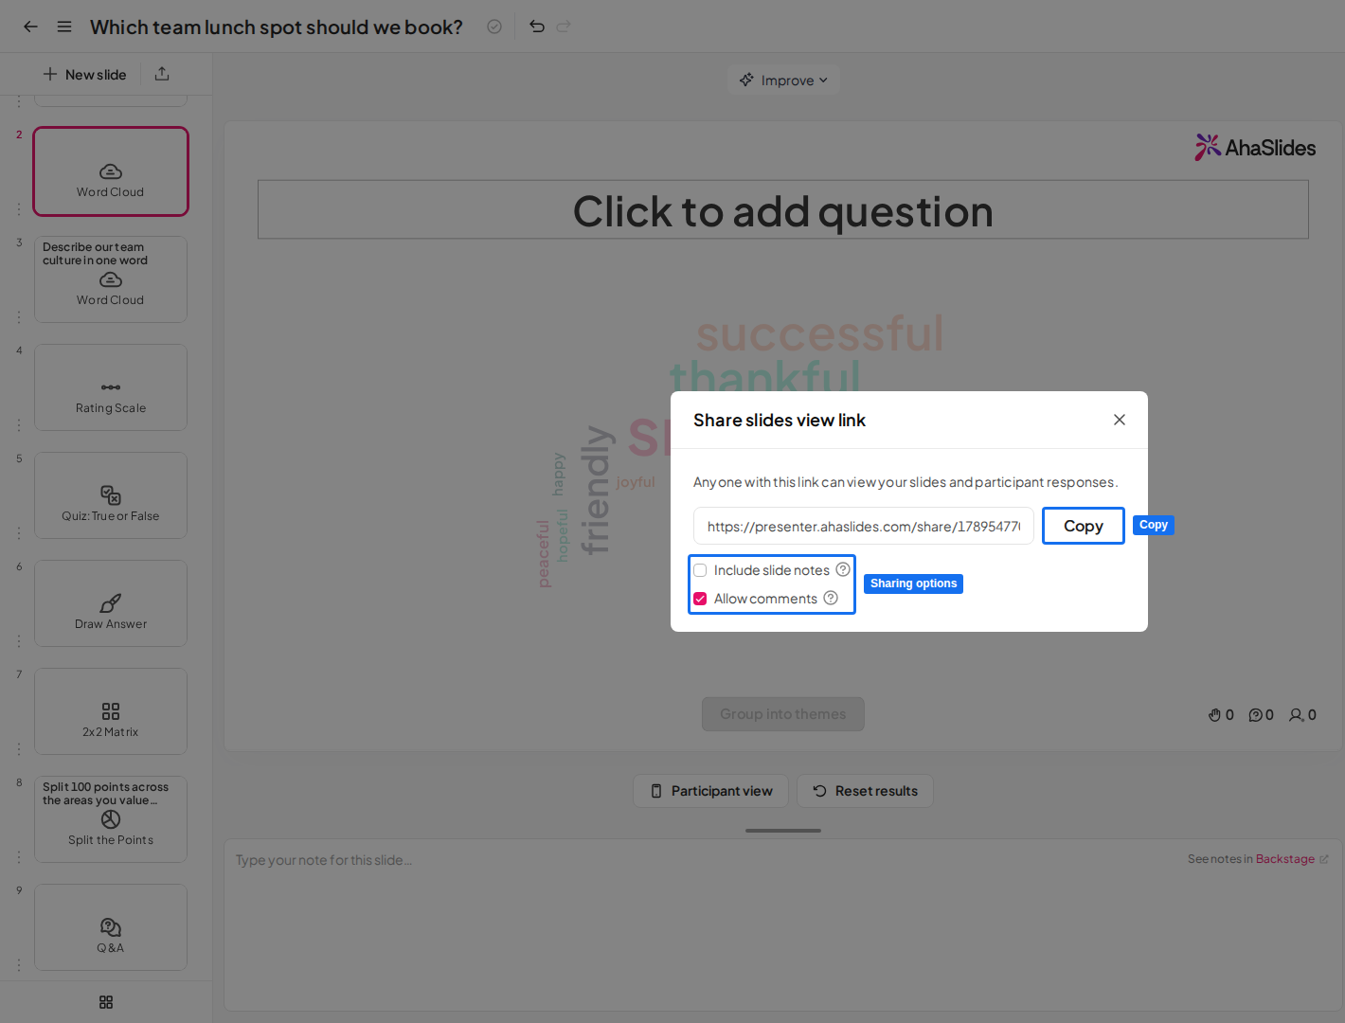Select the slide 2 Word Cloud thumbnail
This screenshot has width=1345, height=1023.
(111, 171)
